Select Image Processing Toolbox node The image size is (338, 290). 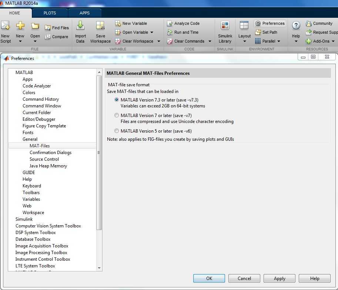pos(41,253)
